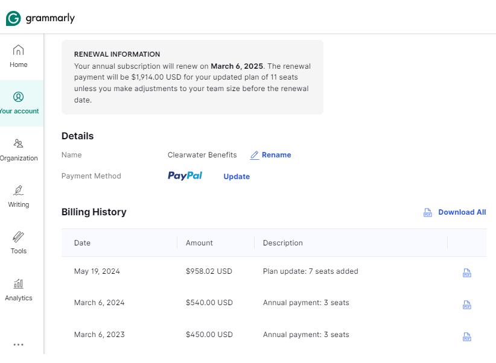The image size is (496, 363).
Task: Select the March 6, 2024 date cell
Action: coord(100,303)
